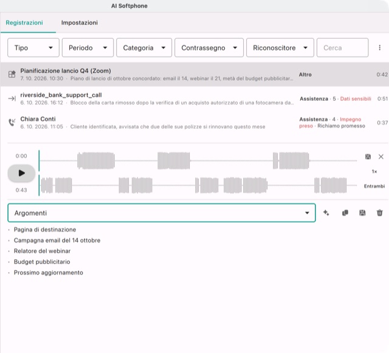Click the upper waveform track to seek
Screen dimensions: 389x353
(x=199, y=161)
